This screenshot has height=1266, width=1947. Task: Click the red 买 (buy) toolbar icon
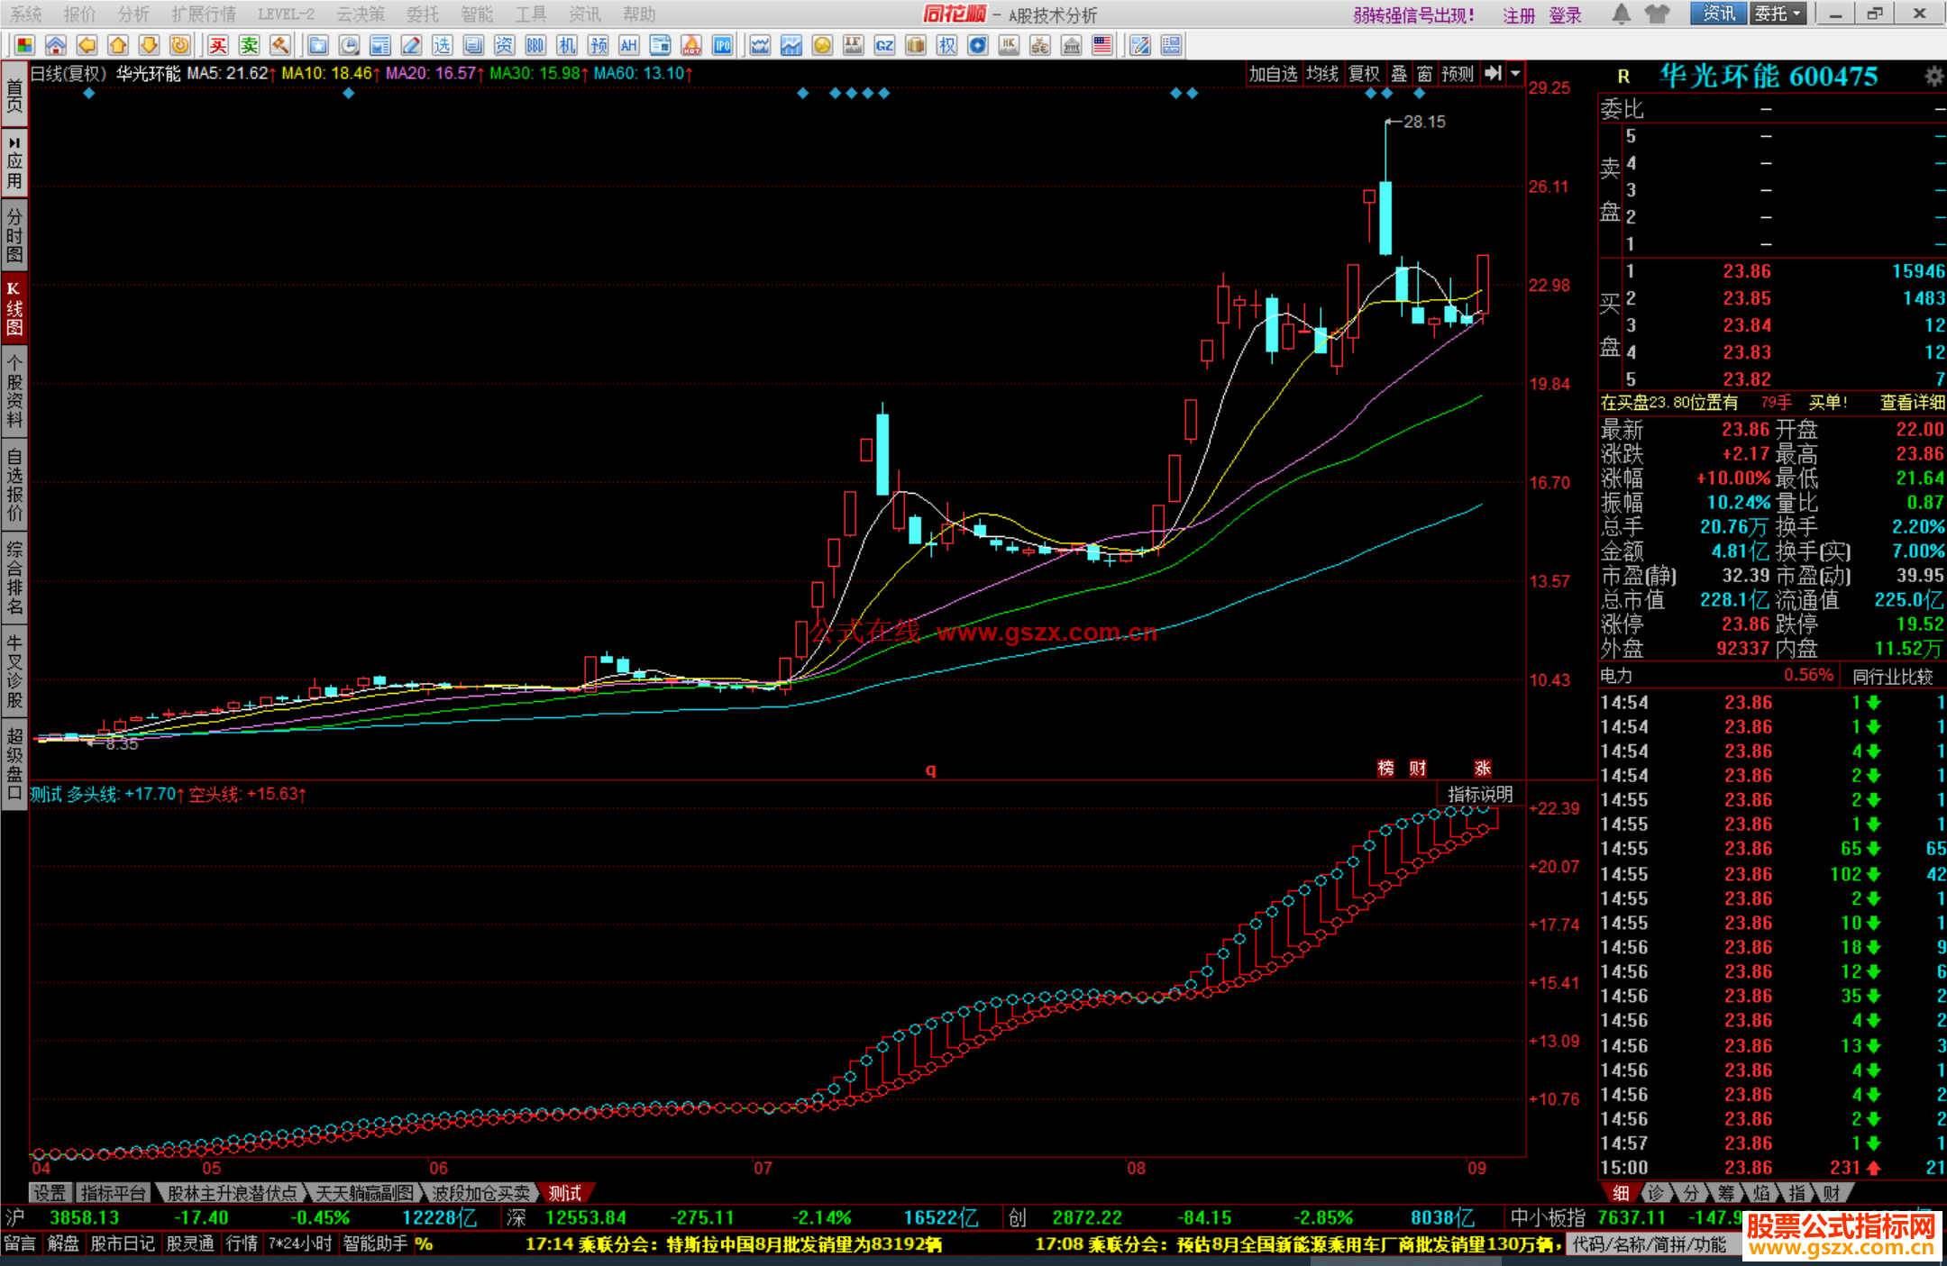coord(218,45)
